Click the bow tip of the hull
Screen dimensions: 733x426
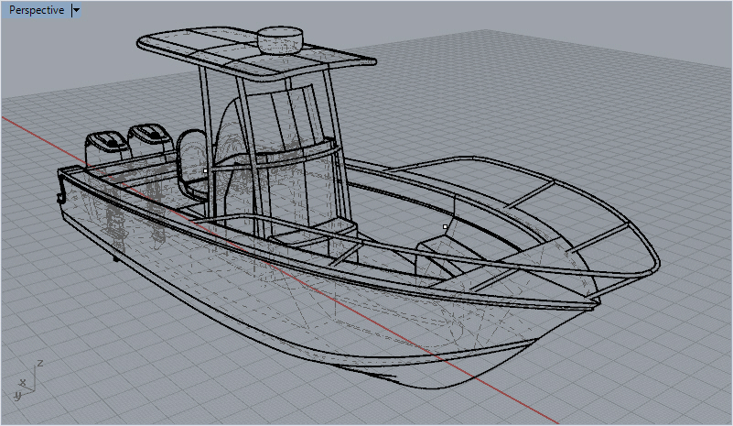click(x=597, y=300)
